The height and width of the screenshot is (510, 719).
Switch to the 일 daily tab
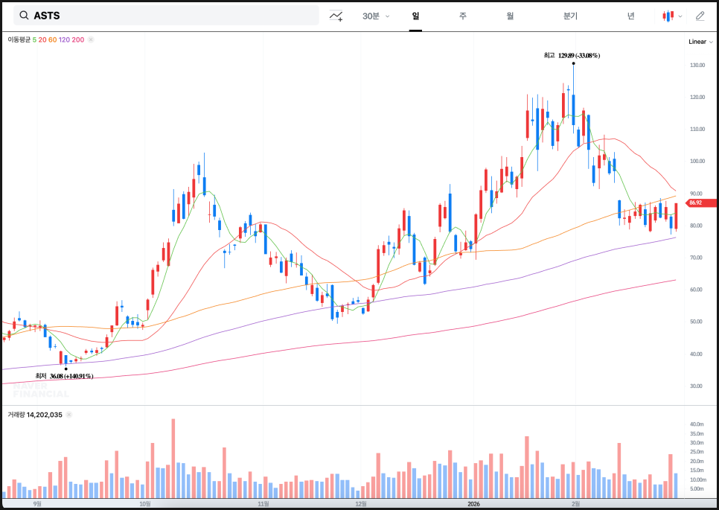coord(415,16)
